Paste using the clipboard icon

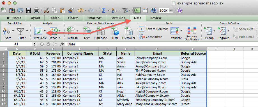pyautogui.click(x=62, y=11)
